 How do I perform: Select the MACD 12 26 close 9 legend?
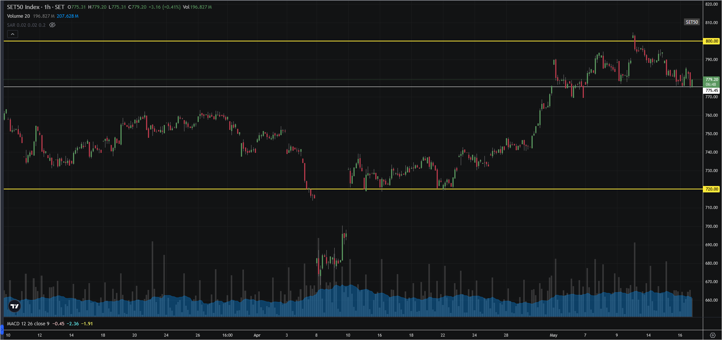click(28, 324)
